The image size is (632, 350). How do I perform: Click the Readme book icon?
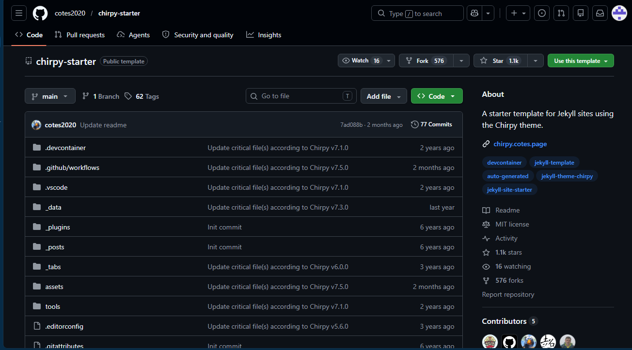pos(486,210)
